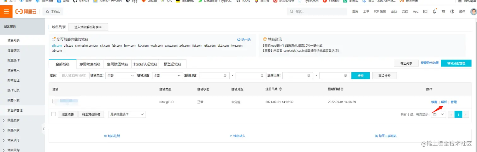Click 管理 link in domain row
Viewport: 477px width, 152px height.
(x=454, y=102)
